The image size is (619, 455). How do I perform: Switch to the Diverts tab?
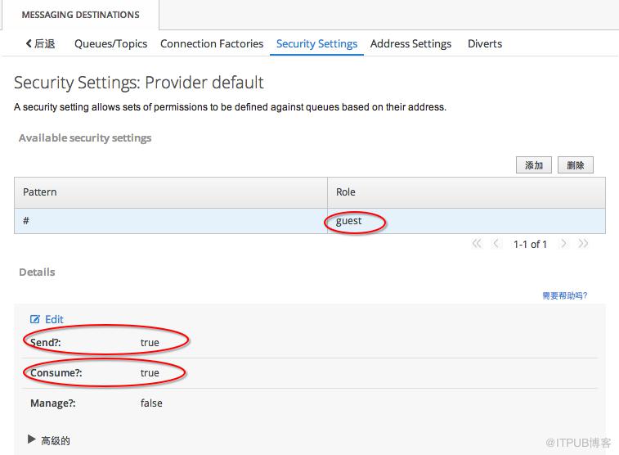point(485,43)
